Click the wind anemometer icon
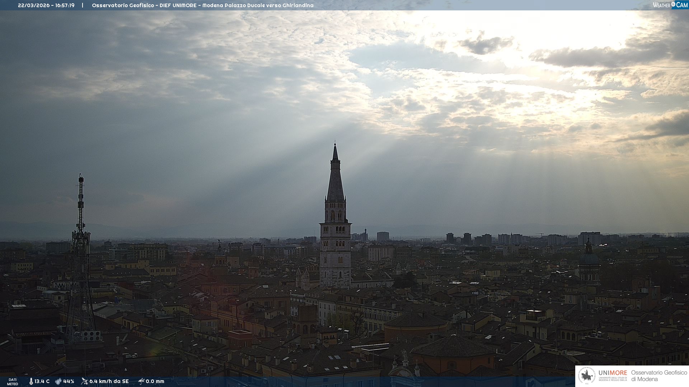 coord(84,381)
